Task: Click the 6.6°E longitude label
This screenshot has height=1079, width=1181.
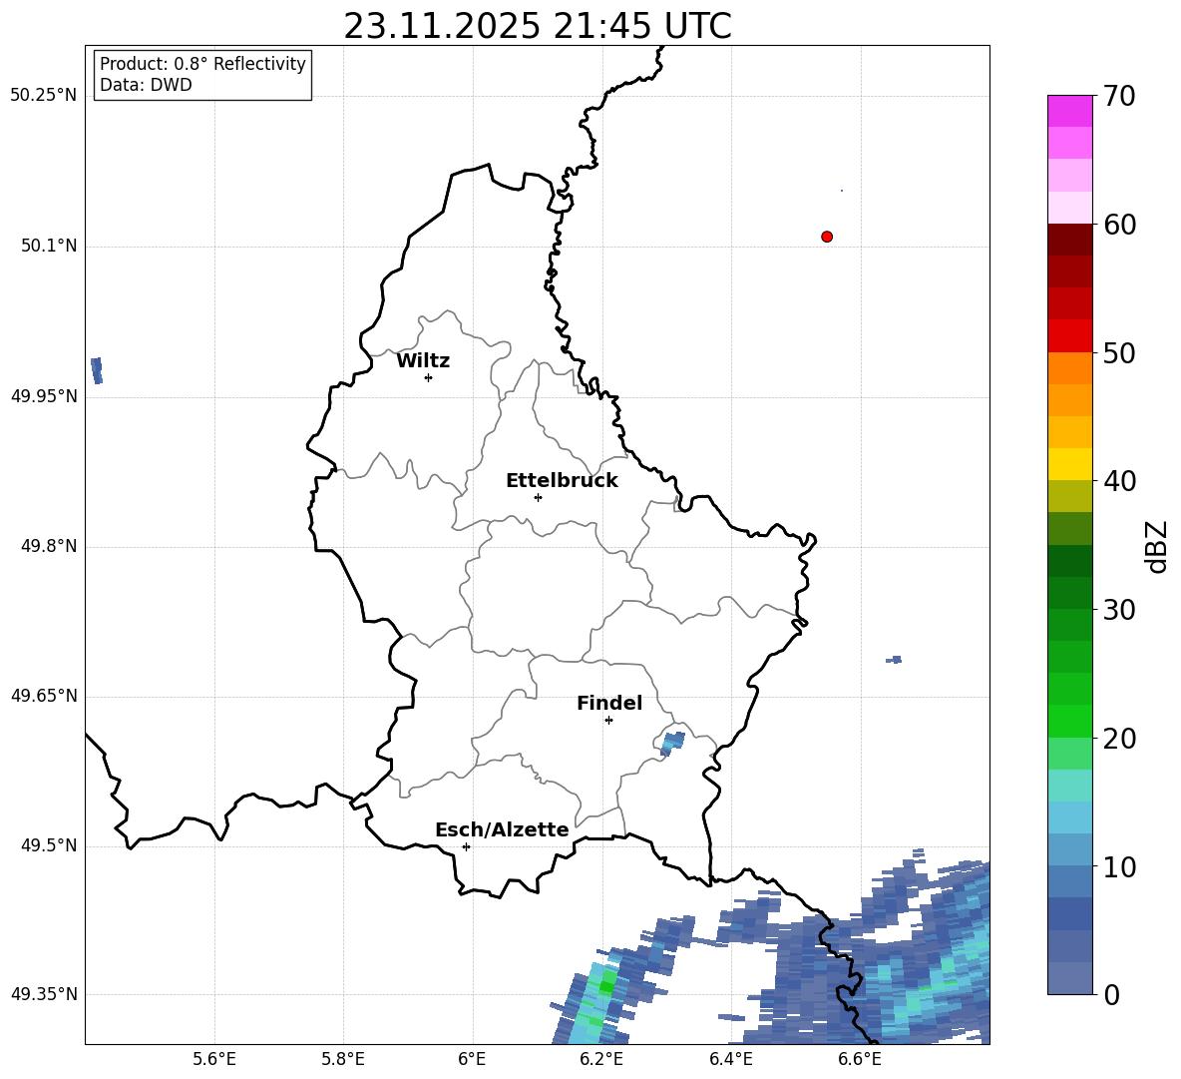Action: point(860,1060)
